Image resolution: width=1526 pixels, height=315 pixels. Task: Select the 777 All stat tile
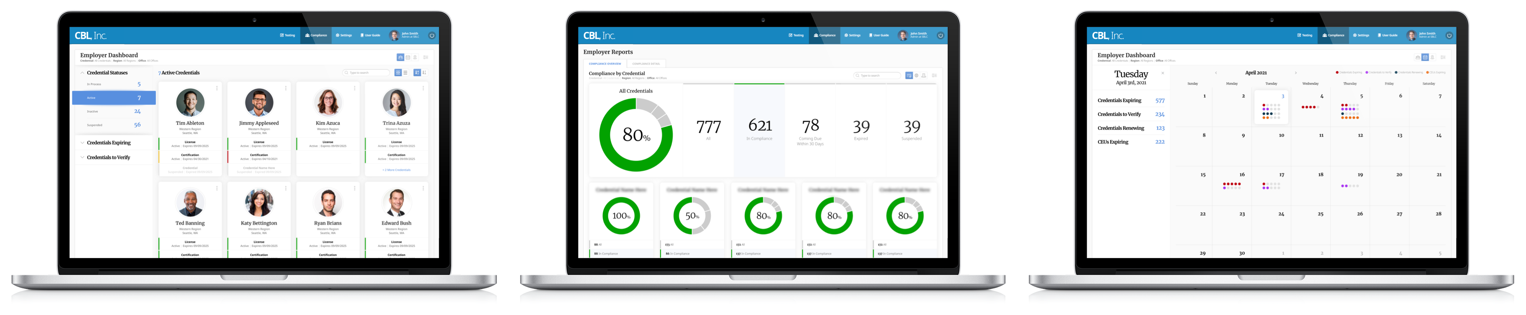[x=708, y=130]
